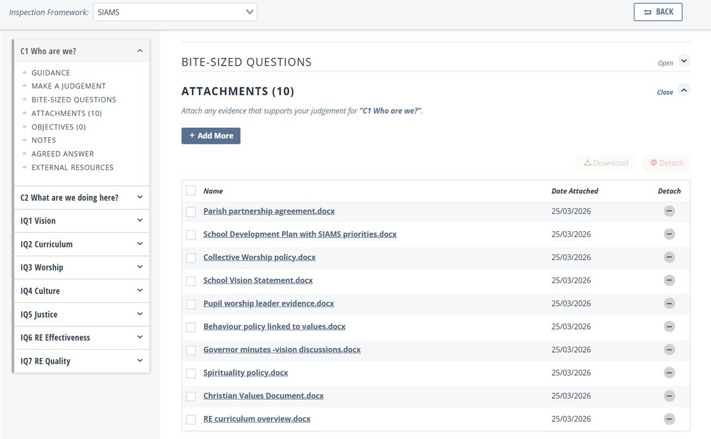Expand the IQ3 Worship section

click(x=81, y=267)
